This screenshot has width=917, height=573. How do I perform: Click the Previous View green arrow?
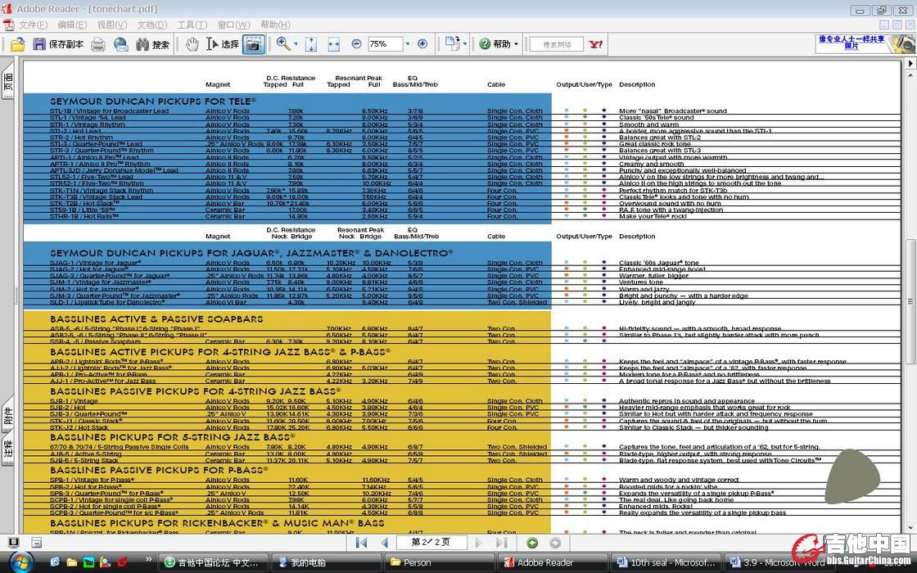pos(532,543)
